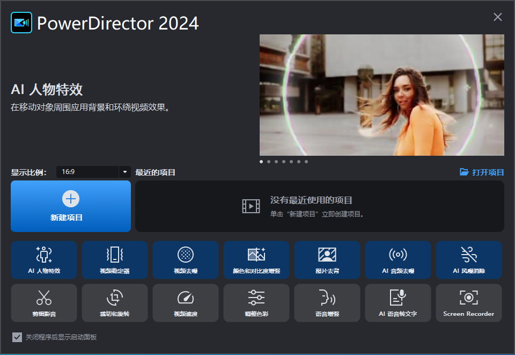515x355 pixels.
Task: Click the AI effect preview image
Action: click(x=381, y=95)
